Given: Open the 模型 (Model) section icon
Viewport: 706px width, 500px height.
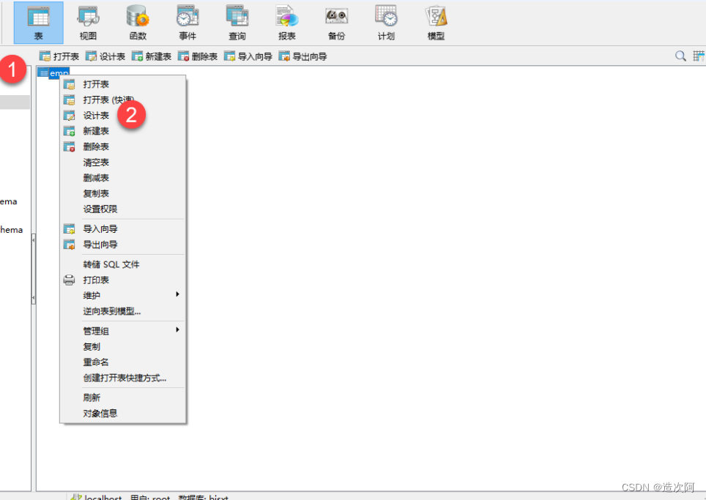Looking at the screenshot, I should 436,23.
